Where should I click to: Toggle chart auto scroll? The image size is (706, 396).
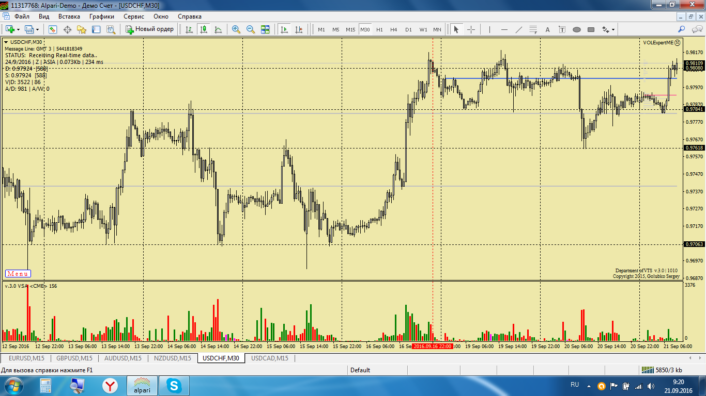284,29
